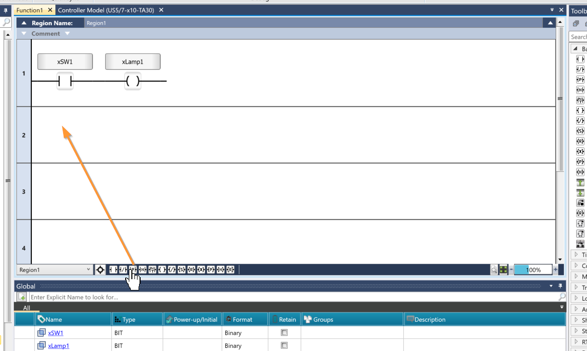
Task: Pick the output coil in bottom toolbar
Action: click(162, 270)
